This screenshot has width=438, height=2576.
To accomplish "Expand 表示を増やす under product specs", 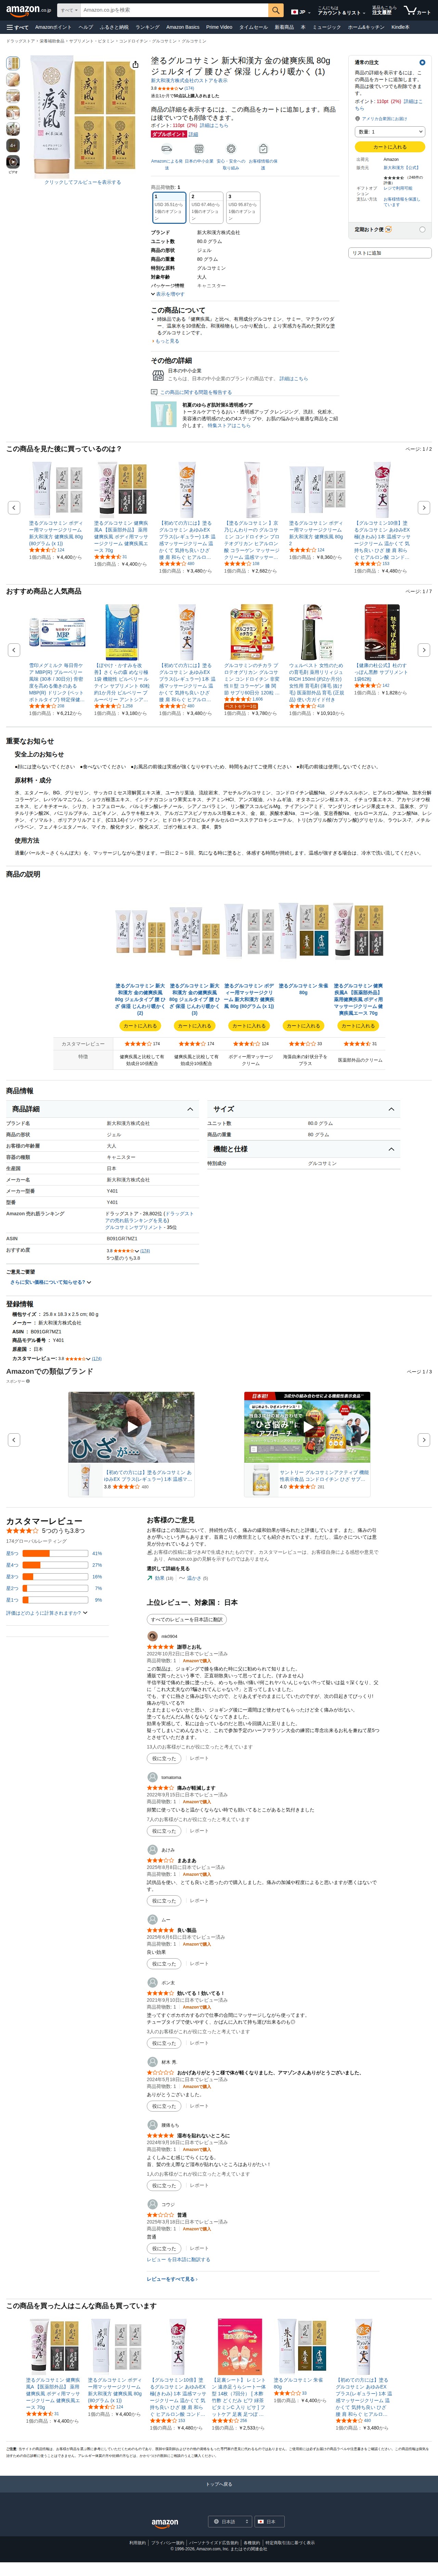I will click(x=168, y=294).
